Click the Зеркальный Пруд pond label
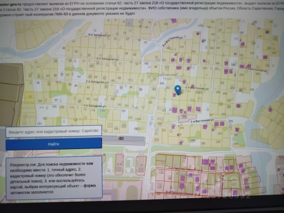Screen dimensions: 284x213 167,76
